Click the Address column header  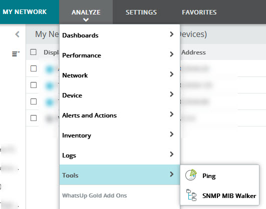[193, 52]
